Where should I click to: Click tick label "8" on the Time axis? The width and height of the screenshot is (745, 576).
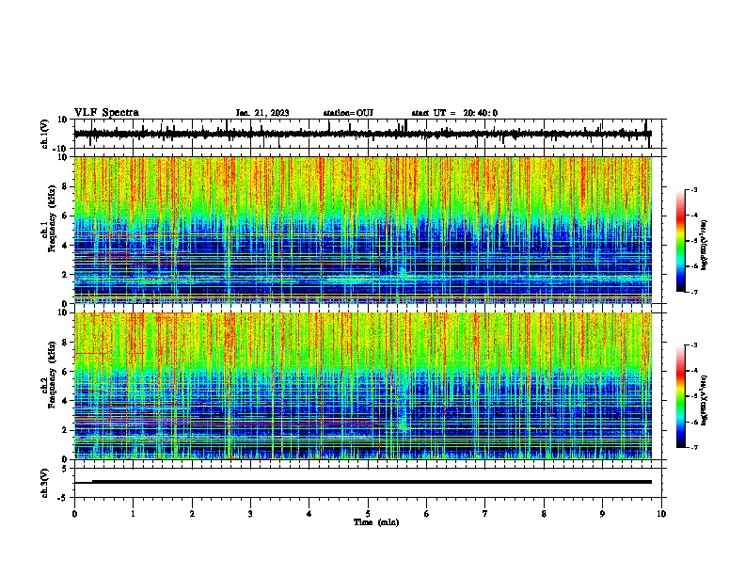click(544, 514)
